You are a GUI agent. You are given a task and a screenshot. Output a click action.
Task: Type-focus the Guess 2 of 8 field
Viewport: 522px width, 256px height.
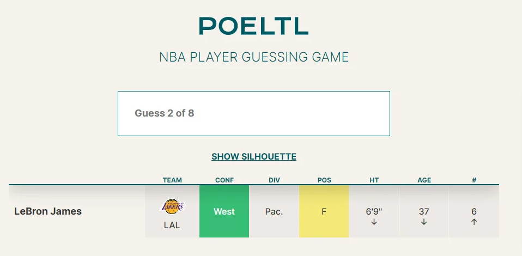point(254,113)
